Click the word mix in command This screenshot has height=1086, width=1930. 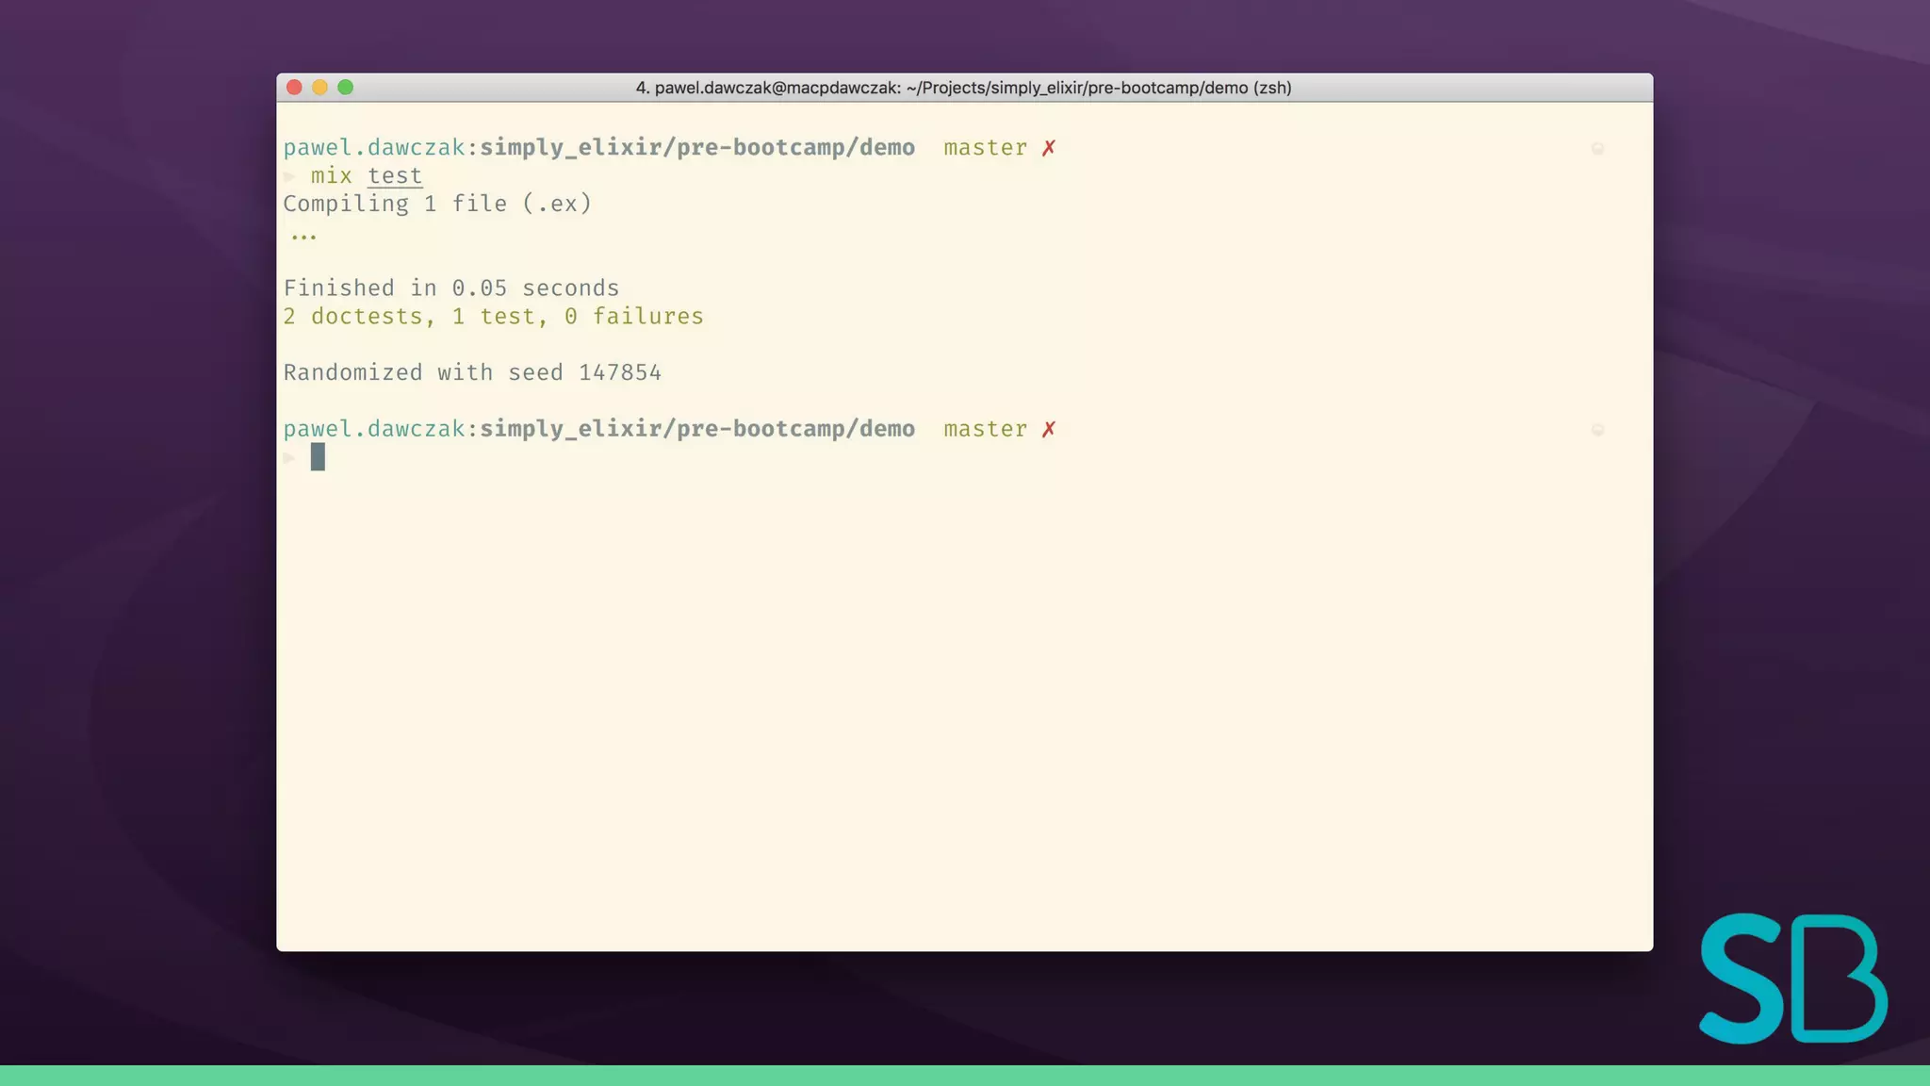pos(331,176)
